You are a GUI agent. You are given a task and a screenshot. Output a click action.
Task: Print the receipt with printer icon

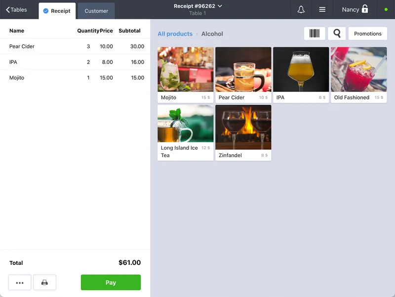click(x=44, y=283)
